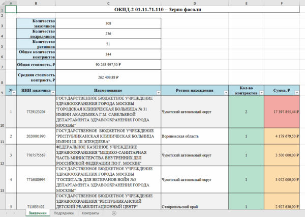The height and width of the screenshot is (217, 305).
Task: Select name cell Республиканская клиническая больница Эпендиева
Action: click(x=108, y=136)
